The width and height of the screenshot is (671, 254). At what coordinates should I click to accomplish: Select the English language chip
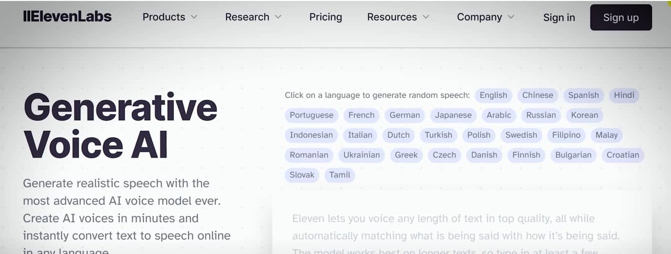point(493,95)
